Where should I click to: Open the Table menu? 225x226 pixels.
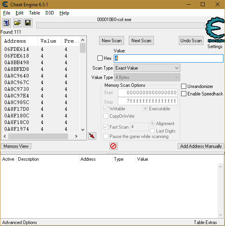pos(34,13)
